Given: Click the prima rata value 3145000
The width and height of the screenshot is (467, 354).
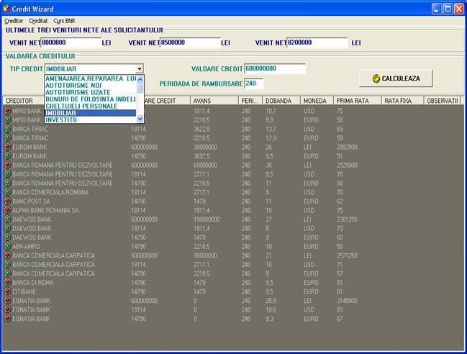Looking at the screenshot, I should click(347, 301).
